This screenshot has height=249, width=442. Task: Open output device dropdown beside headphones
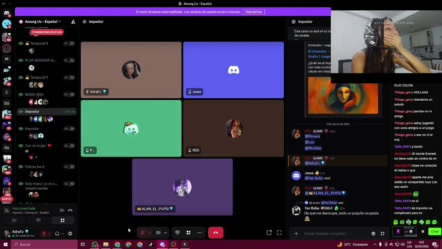coord(63,233)
